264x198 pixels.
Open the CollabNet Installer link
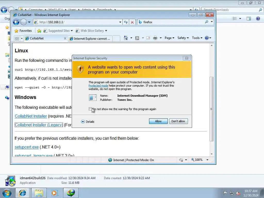[31, 116]
